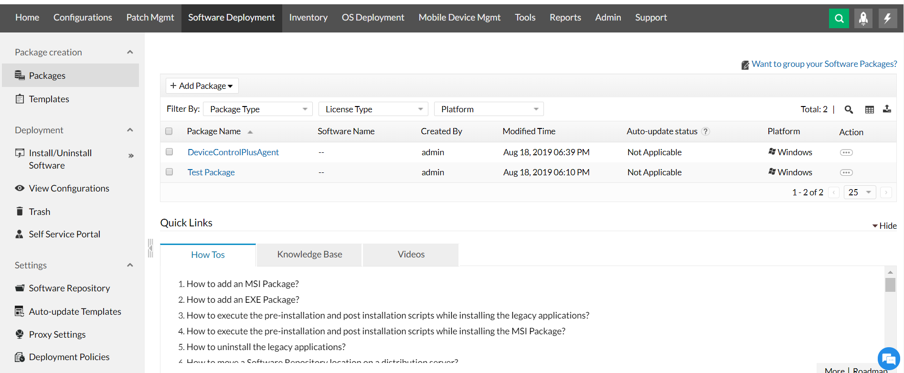Check the select-all packages checkbox

click(x=169, y=131)
